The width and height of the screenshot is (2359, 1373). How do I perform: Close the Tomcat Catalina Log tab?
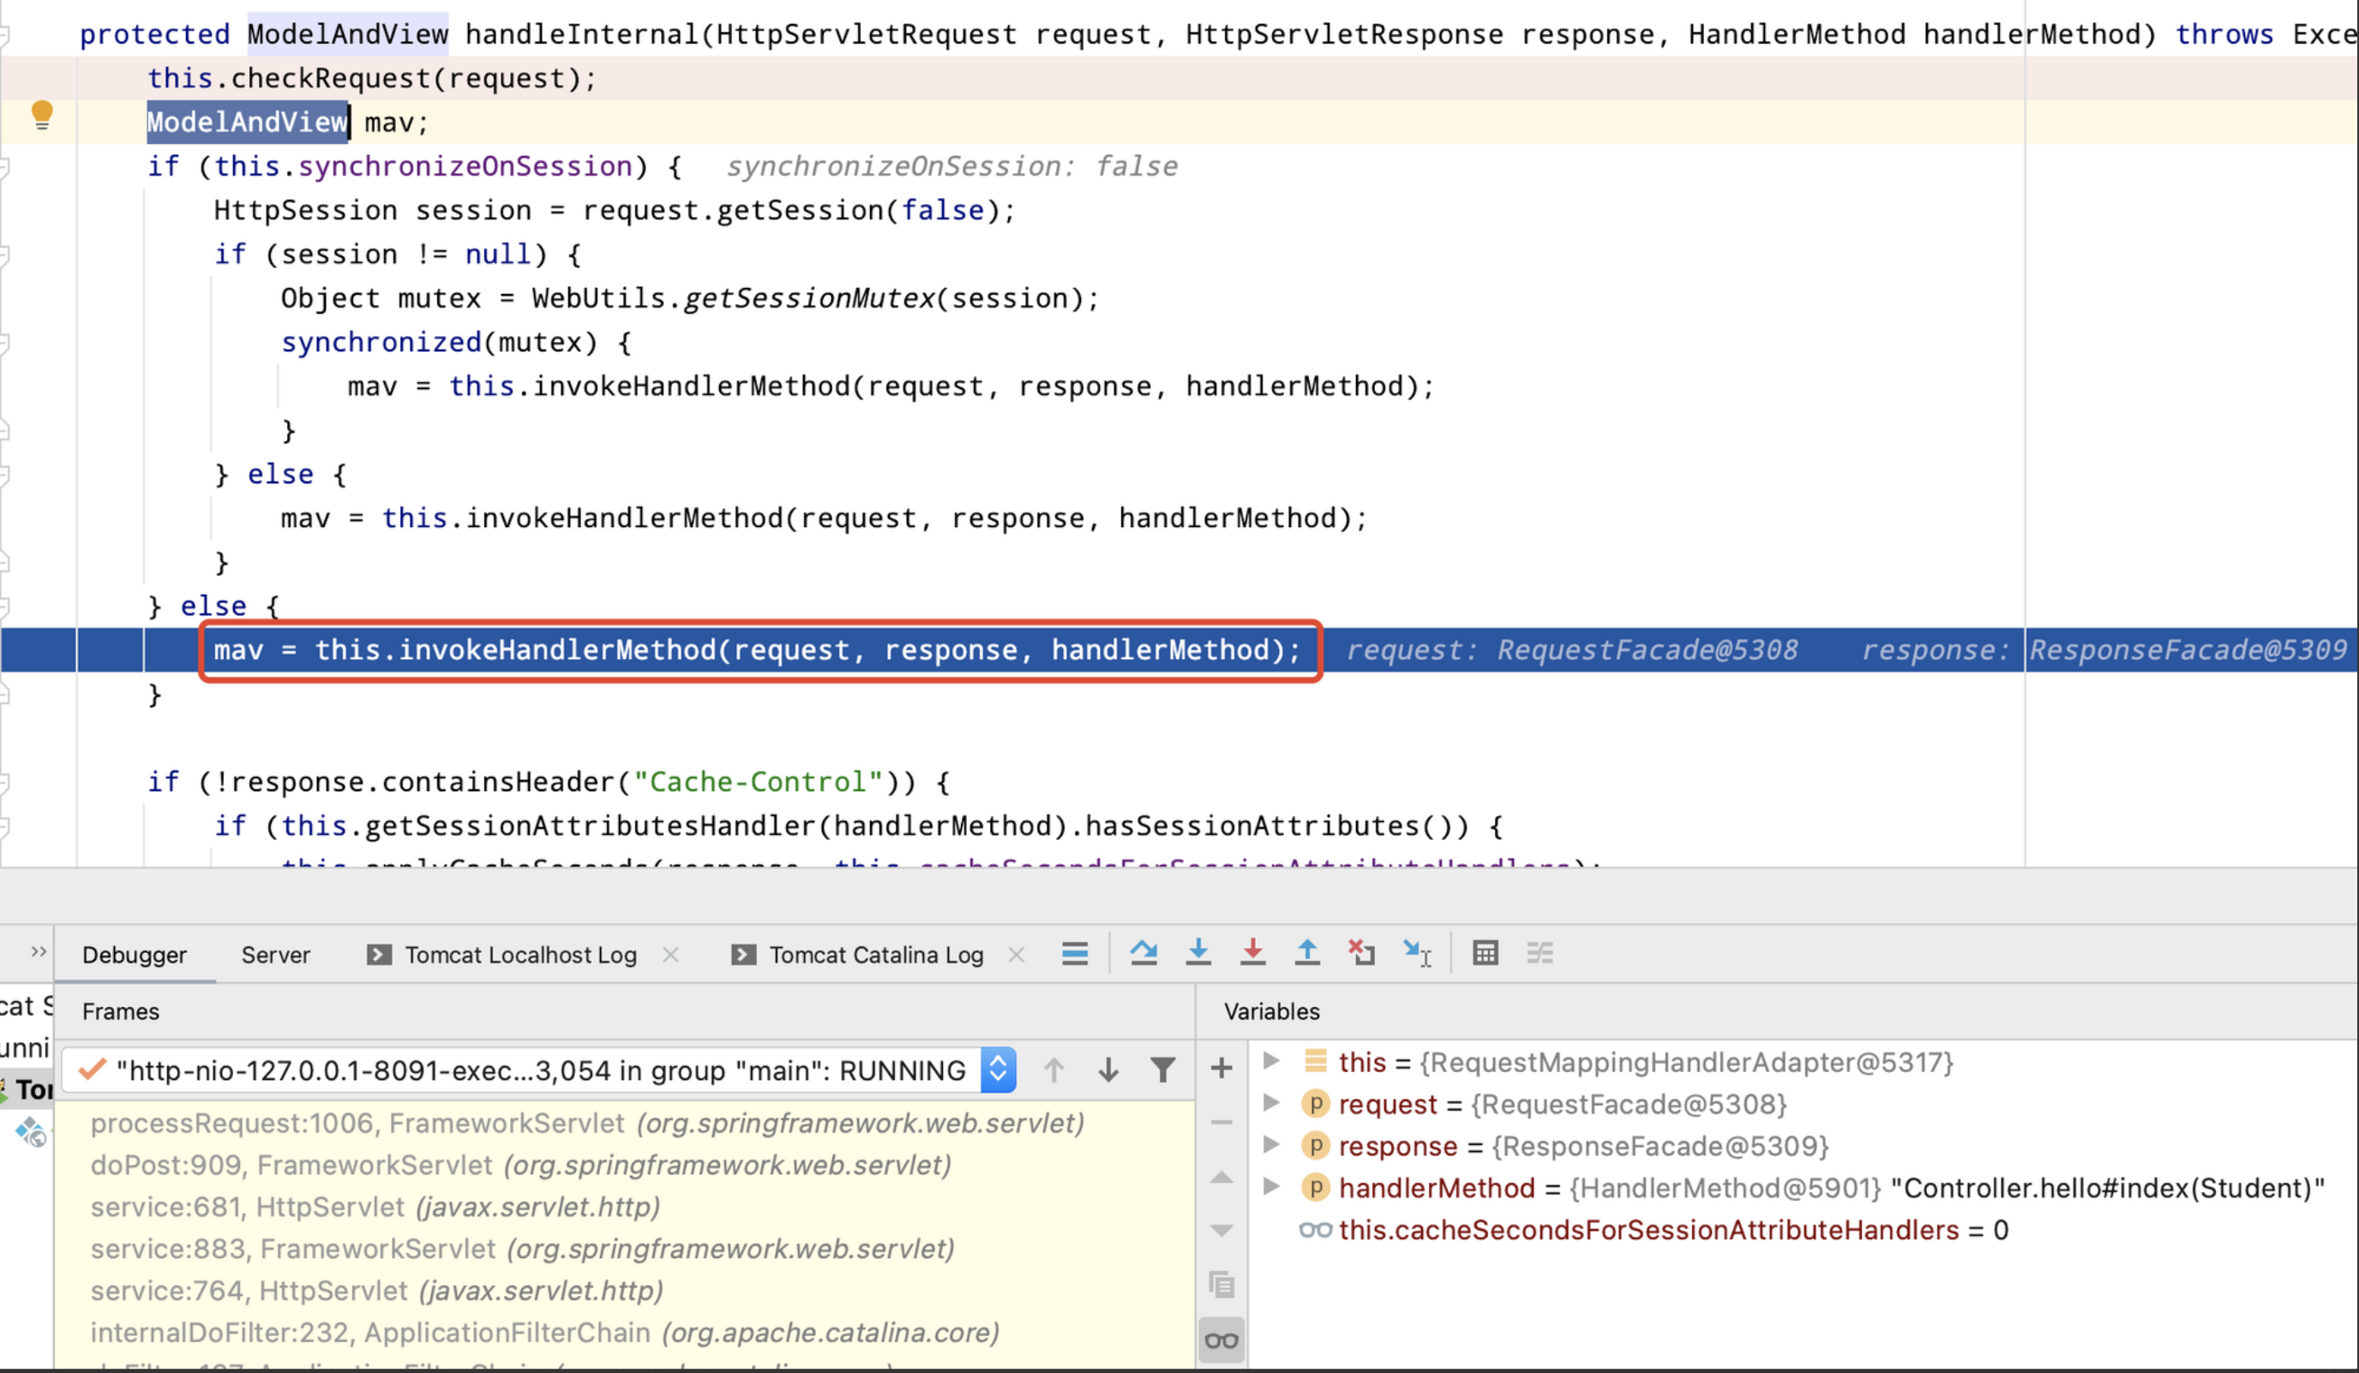tap(1017, 955)
